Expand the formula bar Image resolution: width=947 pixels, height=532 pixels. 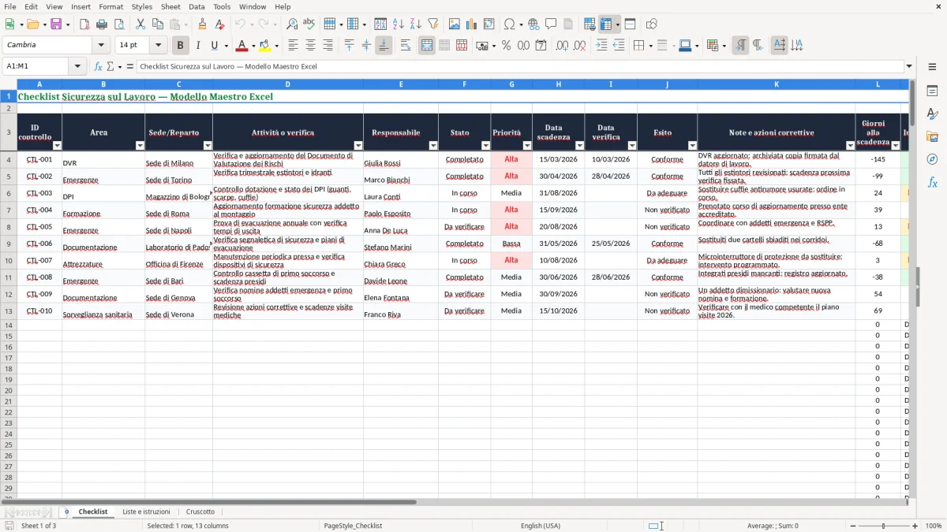[x=909, y=66]
